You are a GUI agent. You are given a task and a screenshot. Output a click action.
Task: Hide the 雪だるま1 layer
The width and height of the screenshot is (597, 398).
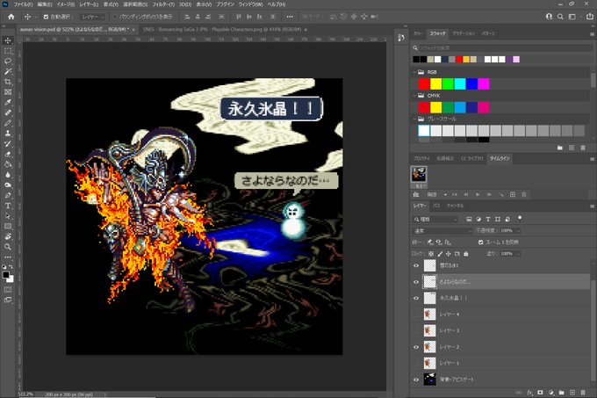coord(416,265)
